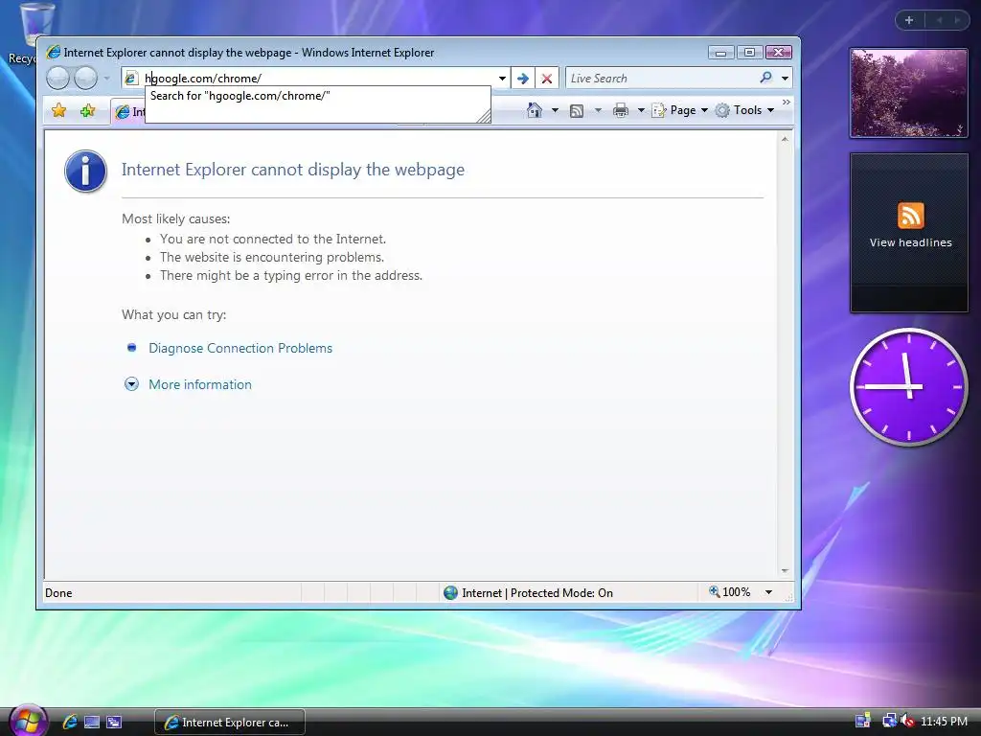
Task: Click the scrollbar up arrow
Action: [x=785, y=139]
